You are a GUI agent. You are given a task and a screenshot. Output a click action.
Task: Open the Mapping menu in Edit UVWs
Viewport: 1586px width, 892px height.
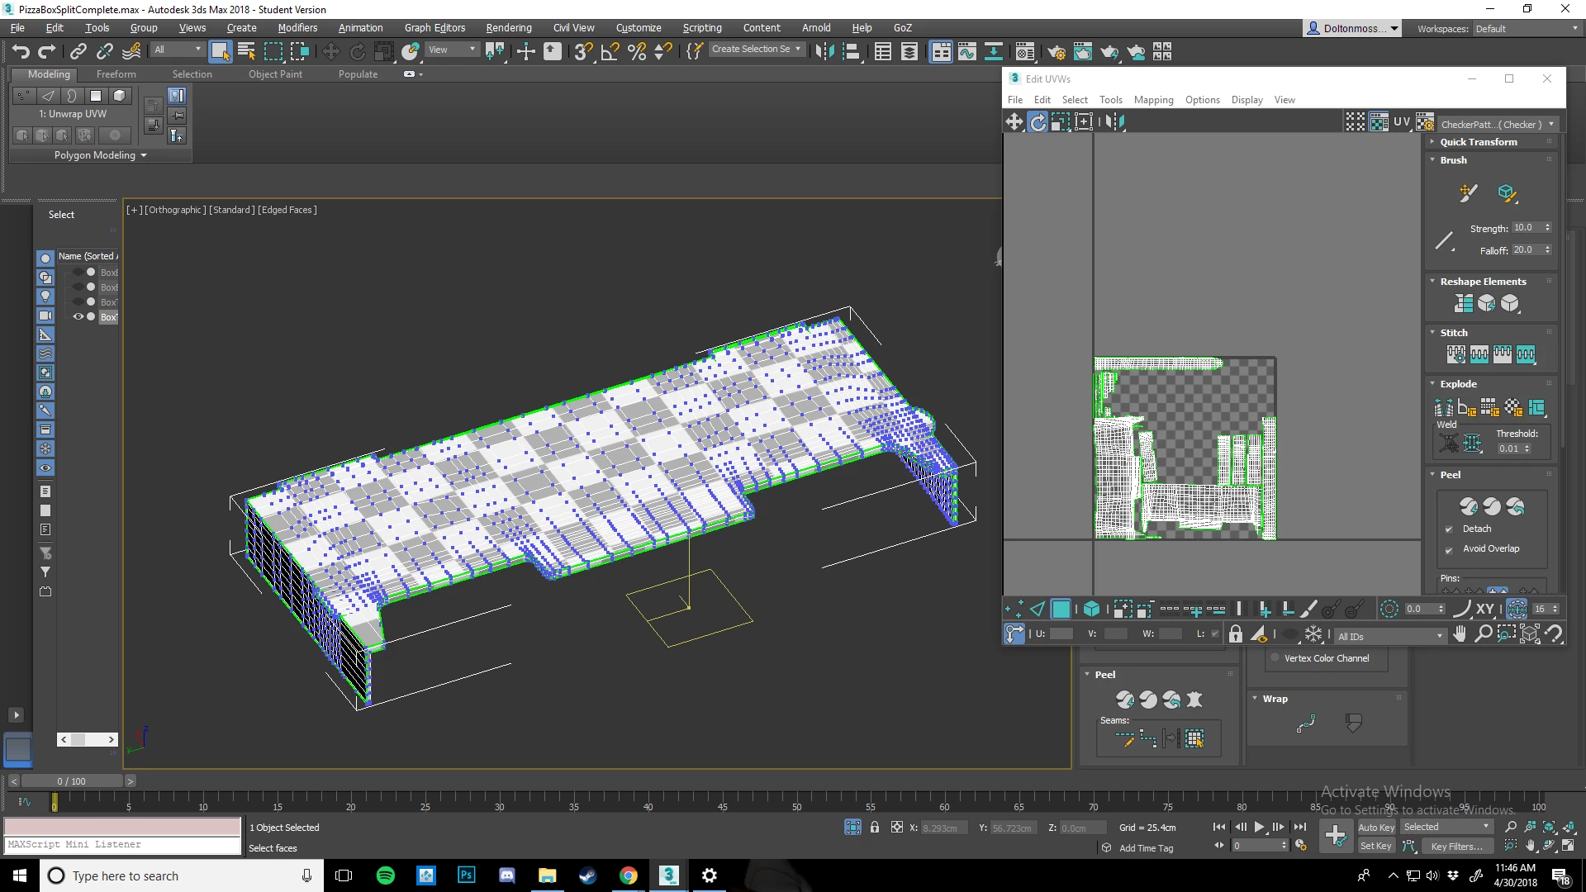(x=1153, y=100)
